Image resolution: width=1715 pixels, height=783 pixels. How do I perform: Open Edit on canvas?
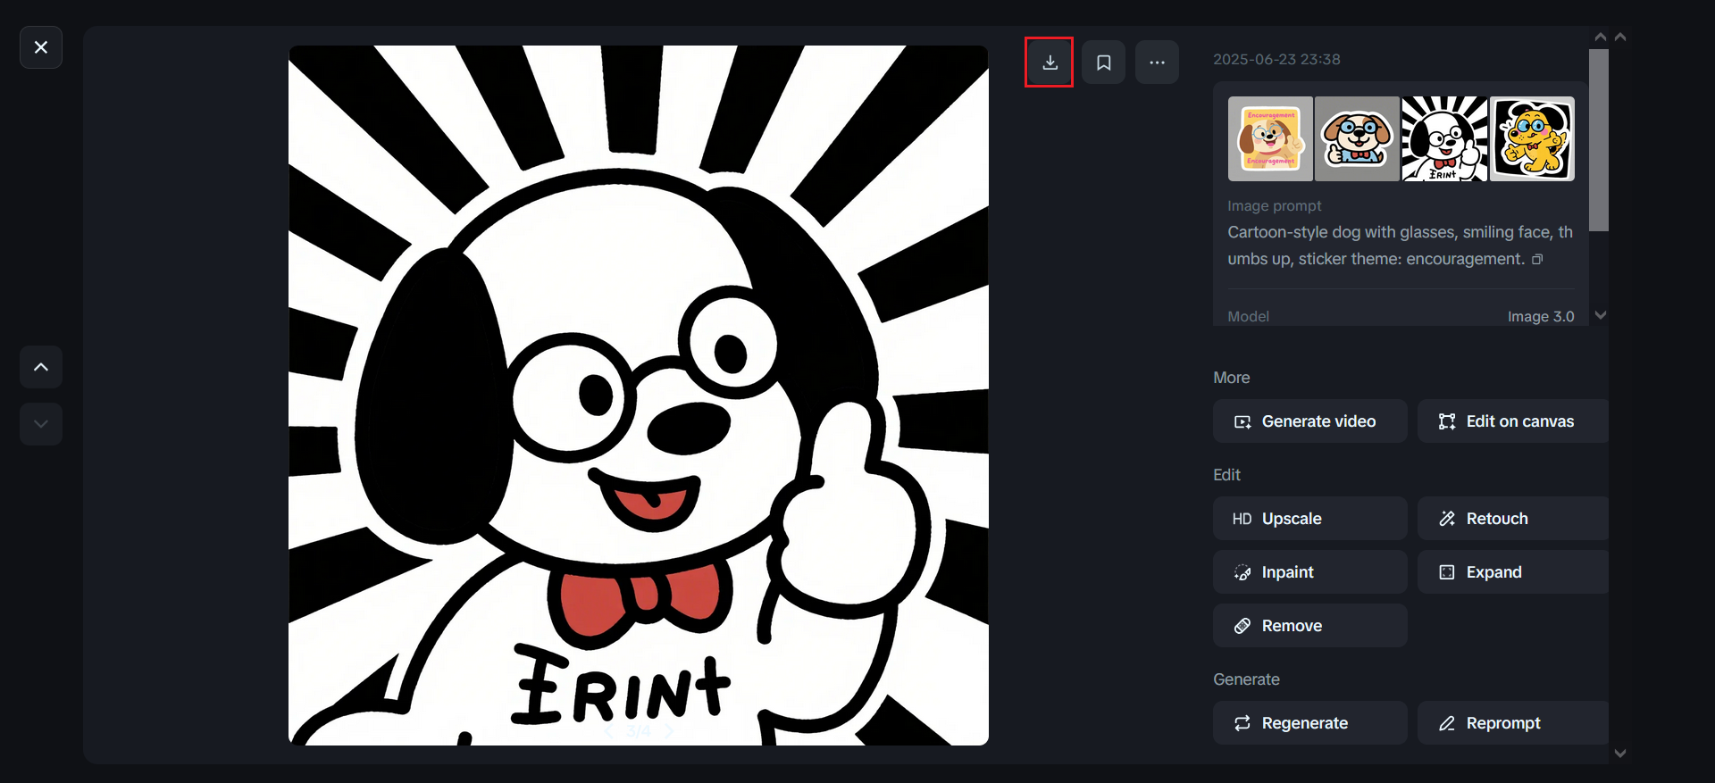(1513, 421)
